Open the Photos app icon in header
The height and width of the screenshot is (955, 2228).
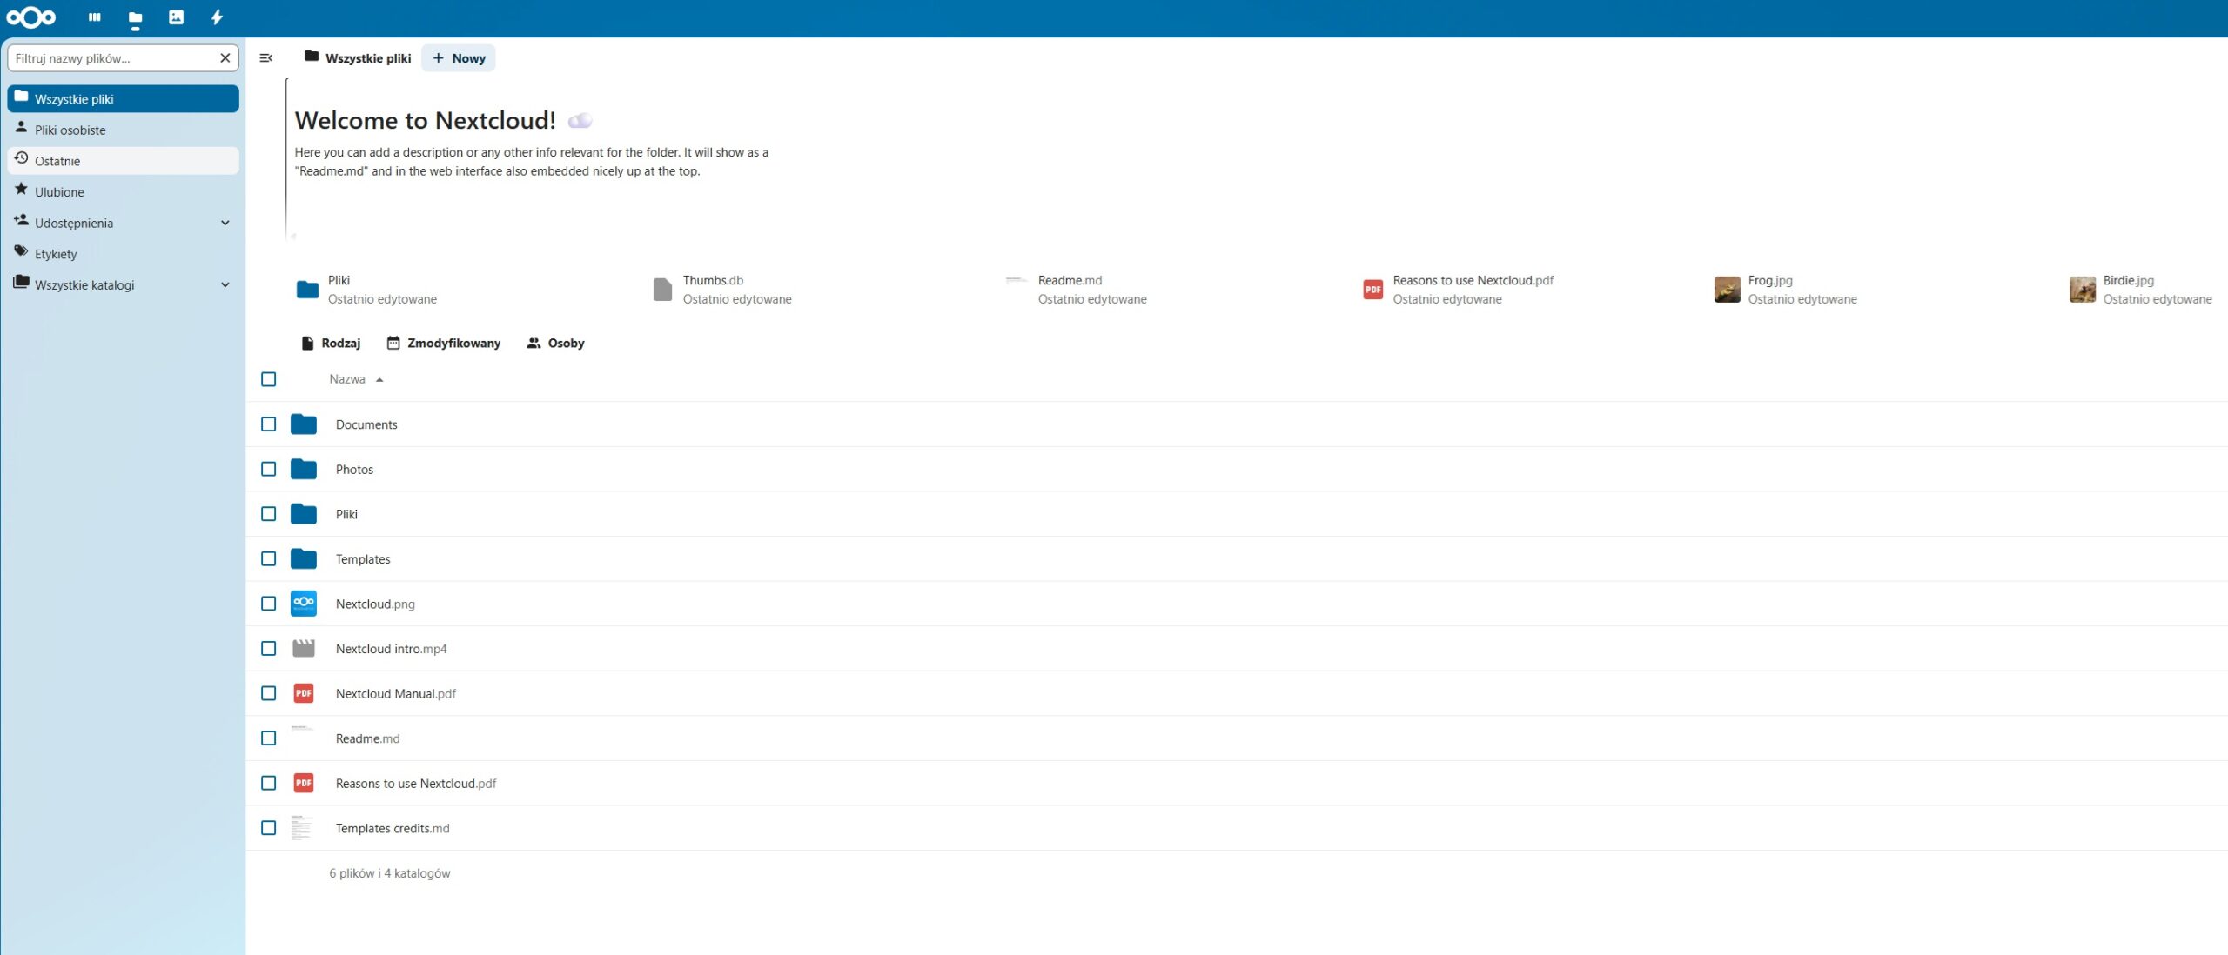[x=176, y=17]
